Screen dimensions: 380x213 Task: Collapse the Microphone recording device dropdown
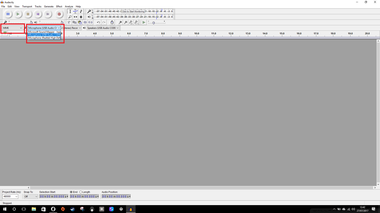coord(44,28)
